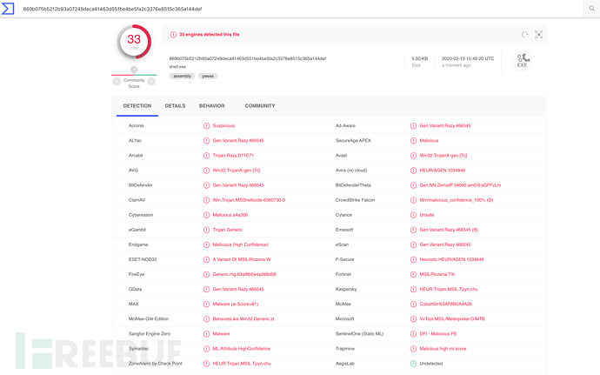Click the community score marker pin
Viewport: 600px width, 375px height.
134,70
